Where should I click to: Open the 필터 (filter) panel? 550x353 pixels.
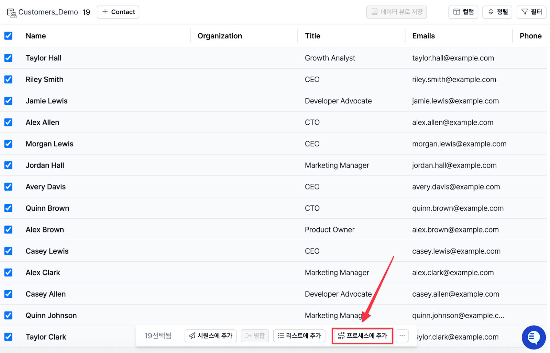(531, 12)
